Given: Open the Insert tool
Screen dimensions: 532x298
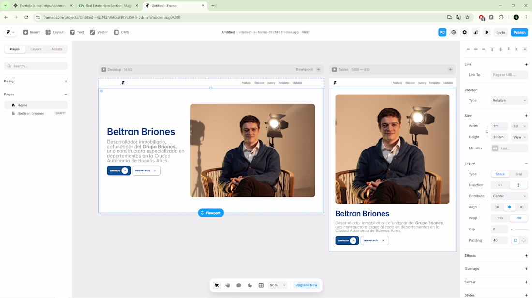Looking at the screenshot, I should click(x=31, y=32).
